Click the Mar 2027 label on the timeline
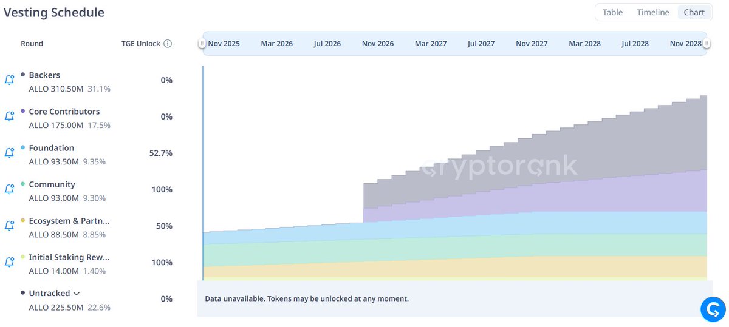The image size is (729, 327). point(431,44)
